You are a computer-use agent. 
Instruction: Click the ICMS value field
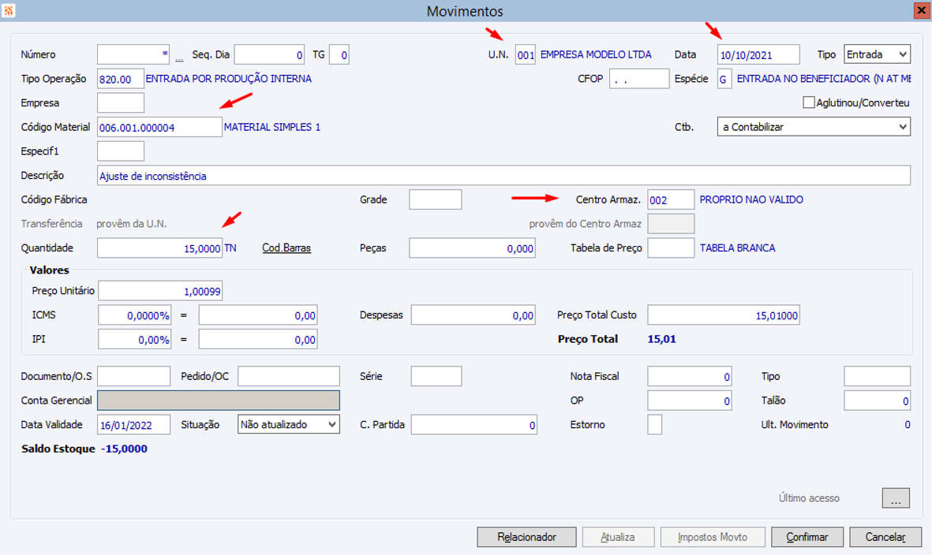pos(258,315)
